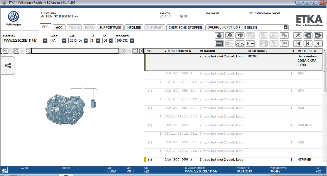Click the printer icon to print
Screen dimensions: 327x176
point(220,35)
